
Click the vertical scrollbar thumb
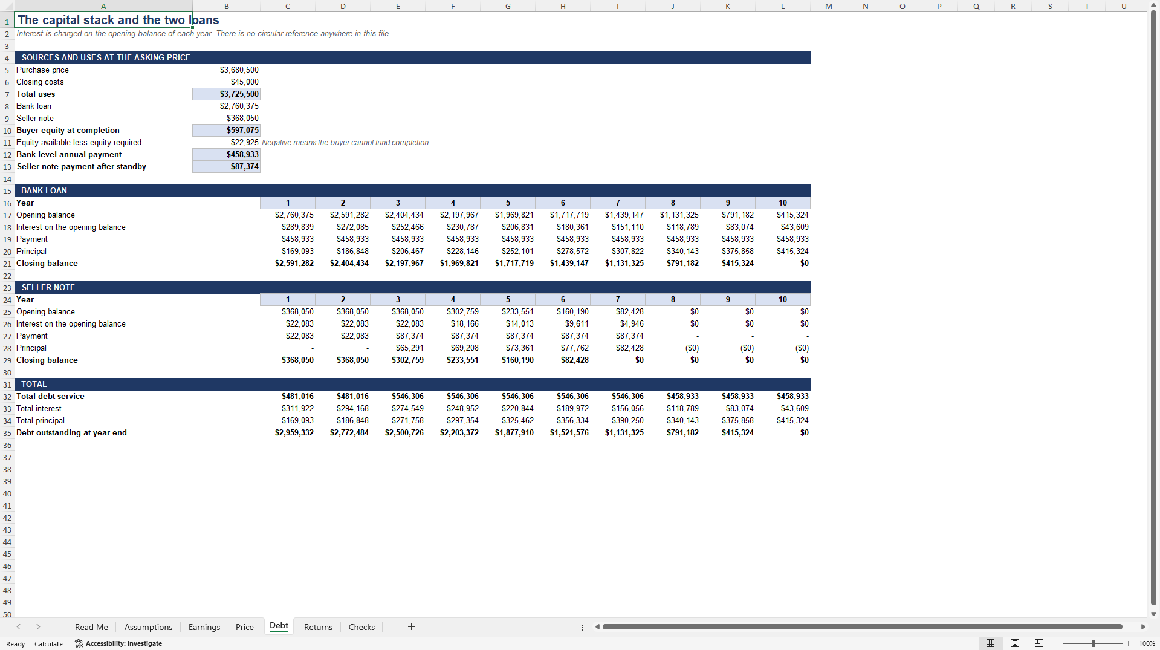coord(1153,308)
